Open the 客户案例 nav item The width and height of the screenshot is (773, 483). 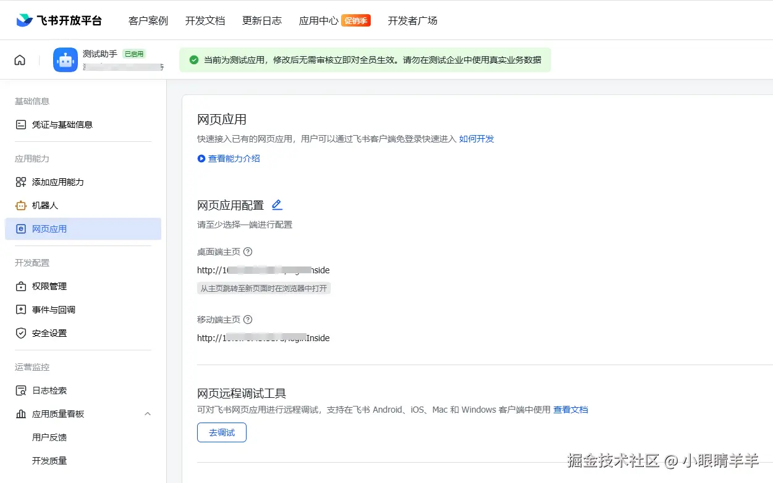[148, 20]
